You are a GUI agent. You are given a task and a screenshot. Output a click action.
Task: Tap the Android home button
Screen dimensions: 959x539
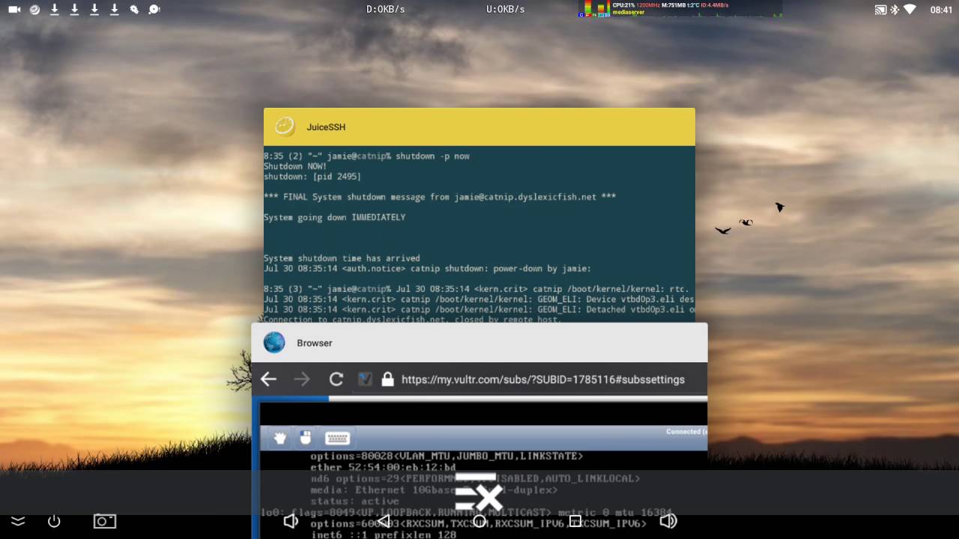(479, 521)
